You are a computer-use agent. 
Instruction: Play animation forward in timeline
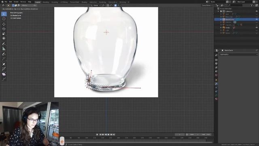click(x=108, y=135)
